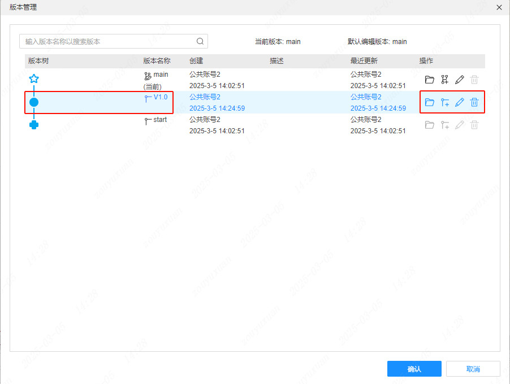Open the main version via folder icon
Viewport: 510px width, 384px height.
point(430,79)
